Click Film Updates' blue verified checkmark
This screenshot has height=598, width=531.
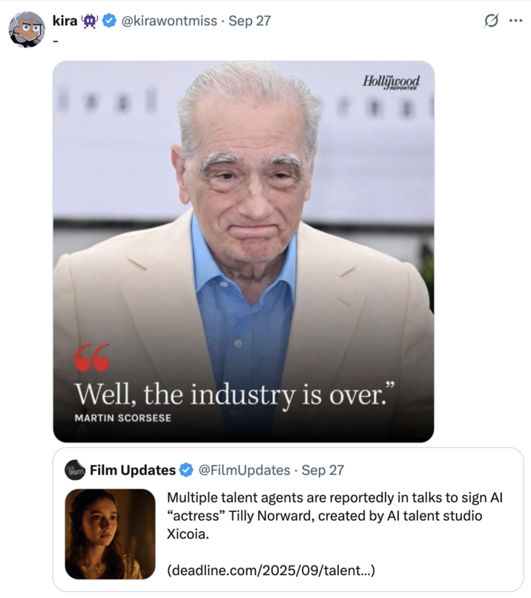coord(185,468)
